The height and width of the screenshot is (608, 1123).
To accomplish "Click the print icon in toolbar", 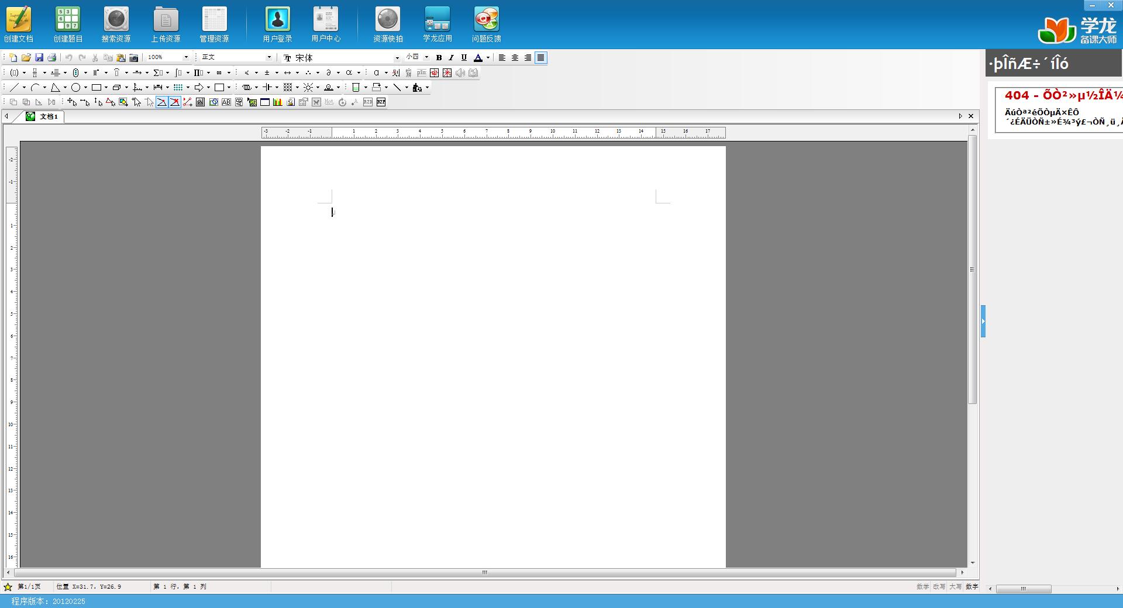I will pyautogui.click(x=52, y=57).
